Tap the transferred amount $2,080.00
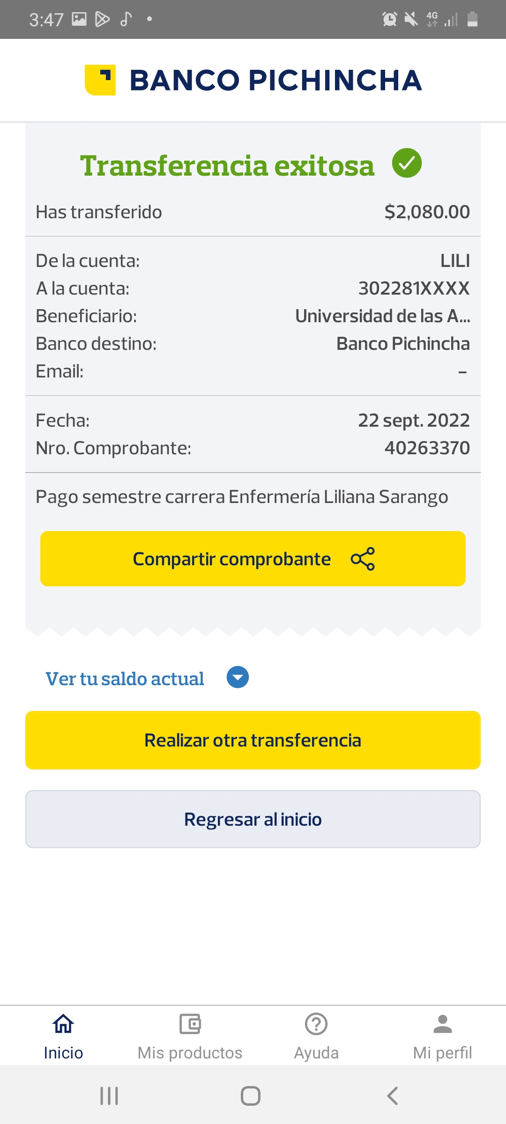This screenshot has width=506, height=1124. [427, 212]
